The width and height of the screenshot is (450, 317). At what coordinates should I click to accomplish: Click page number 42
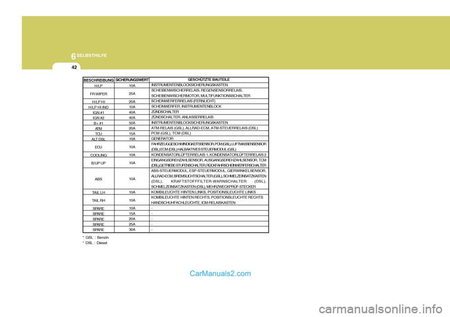click(x=74, y=67)
